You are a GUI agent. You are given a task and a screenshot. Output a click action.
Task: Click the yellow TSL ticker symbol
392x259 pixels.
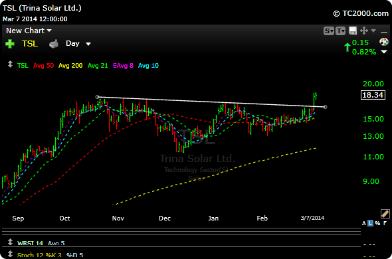(x=30, y=44)
